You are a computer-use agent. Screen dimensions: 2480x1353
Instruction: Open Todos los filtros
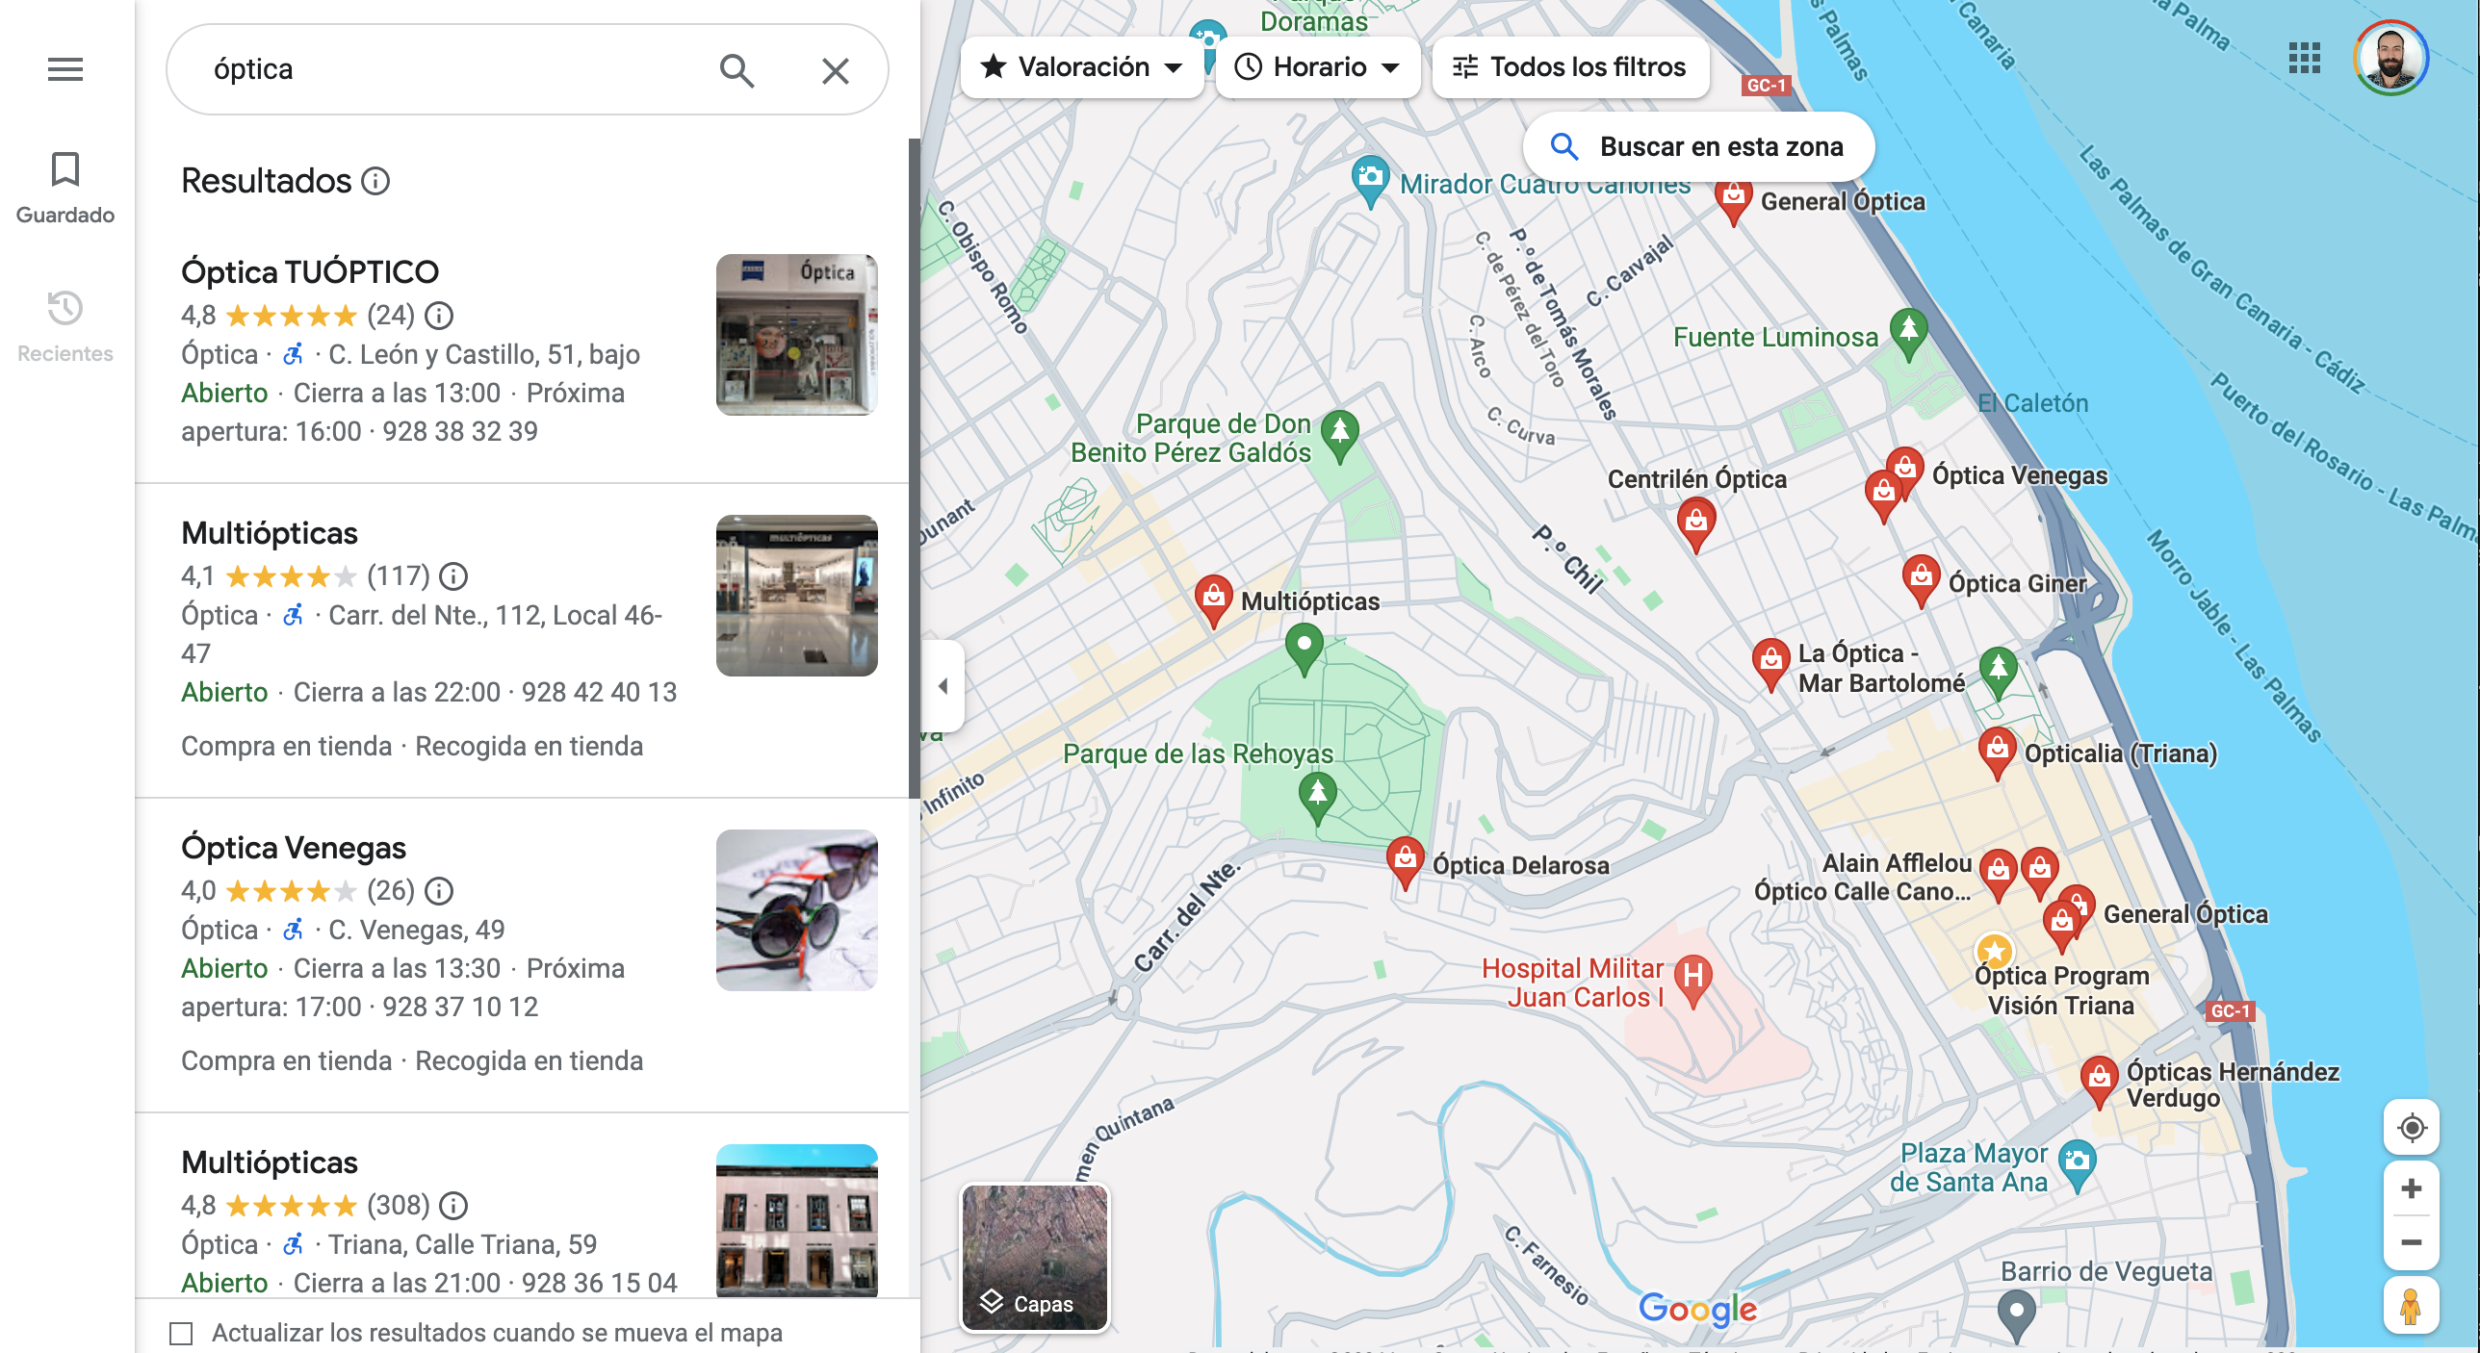pyautogui.click(x=1570, y=67)
